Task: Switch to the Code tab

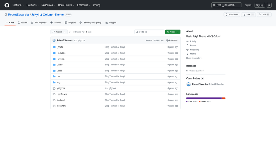Action: pos(10,23)
